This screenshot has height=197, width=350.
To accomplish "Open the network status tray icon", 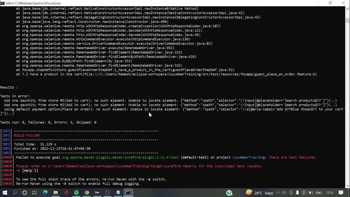I will point(304,193).
